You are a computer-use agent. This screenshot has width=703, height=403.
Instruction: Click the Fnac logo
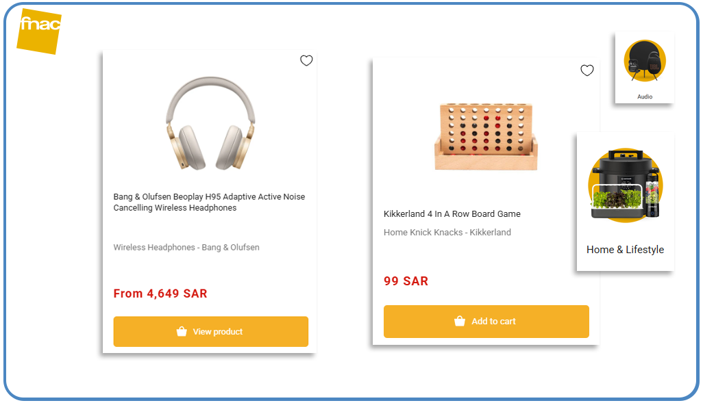[x=39, y=31]
